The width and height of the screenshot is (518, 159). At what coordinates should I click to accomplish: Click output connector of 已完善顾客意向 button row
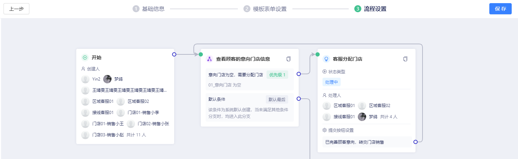[416, 142]
